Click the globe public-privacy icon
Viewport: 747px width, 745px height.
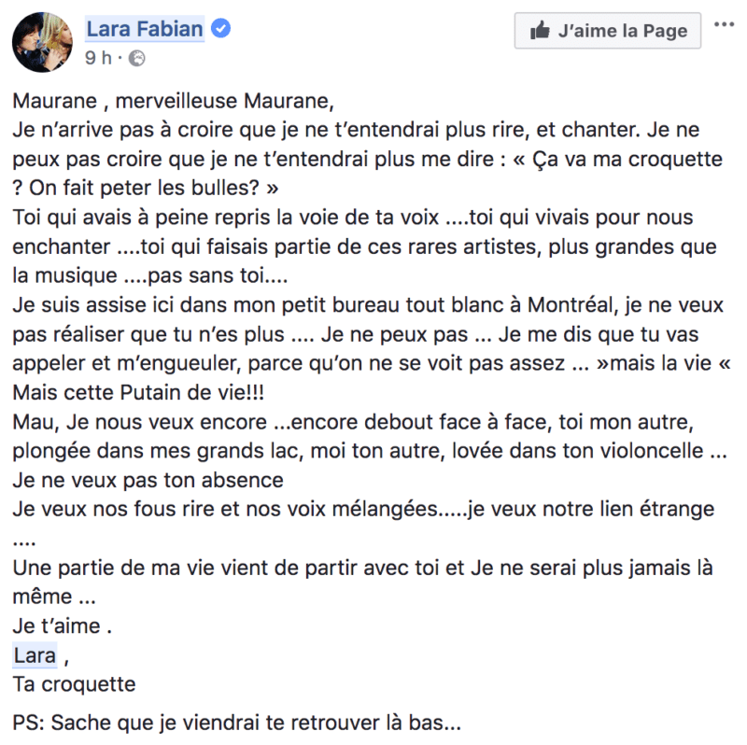[136, 58]
